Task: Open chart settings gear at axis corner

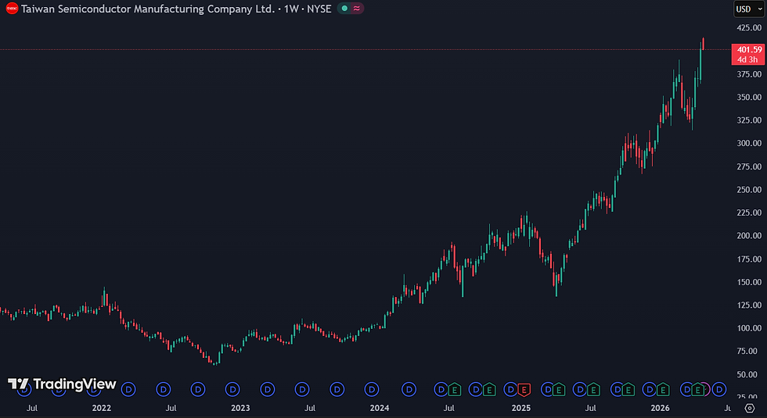Action: (750, 408)
